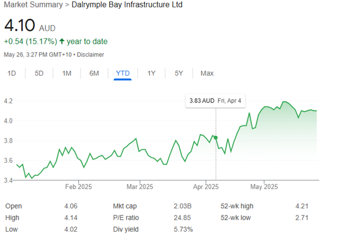The width and height of the screenshot is (338, 235).
Task: Click the Mkt cap value 2.03B
Action: click(184, 206)
